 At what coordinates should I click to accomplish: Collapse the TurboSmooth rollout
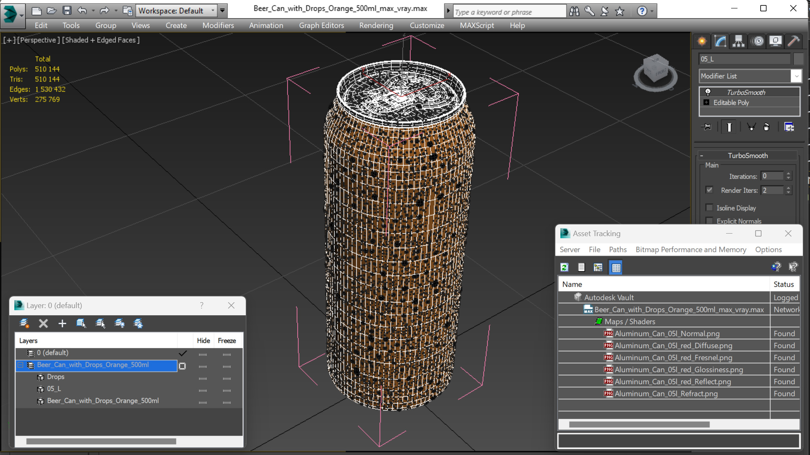pyautogui.click(x=701, y=156)
